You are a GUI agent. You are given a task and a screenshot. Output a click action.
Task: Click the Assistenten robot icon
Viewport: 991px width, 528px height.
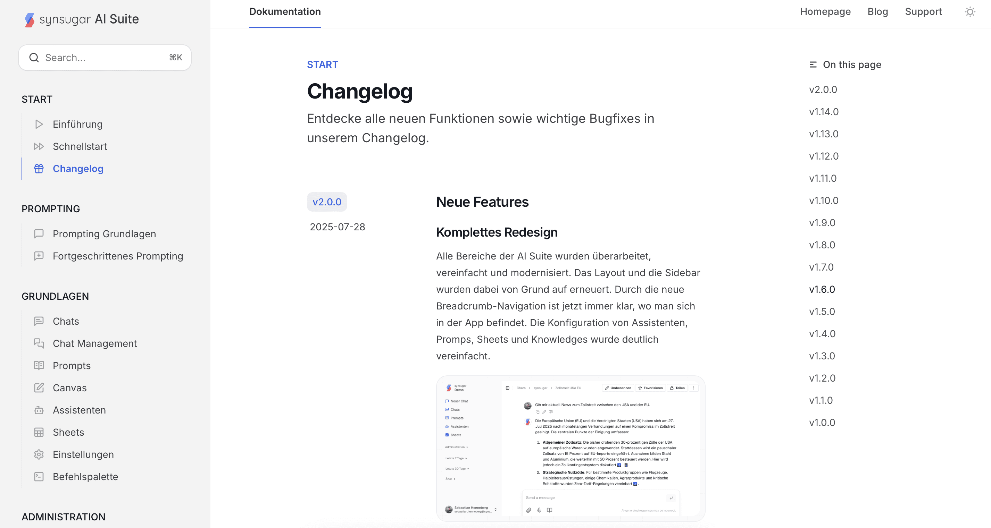(39, 410)
